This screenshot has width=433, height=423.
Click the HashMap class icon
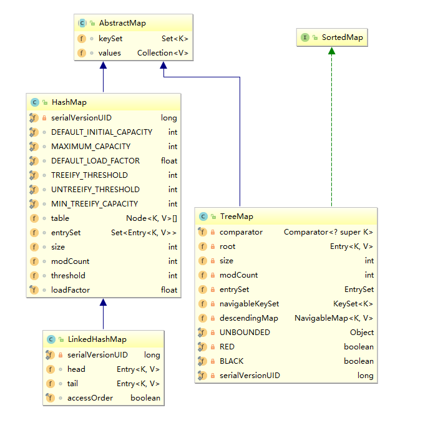(34, 102)
